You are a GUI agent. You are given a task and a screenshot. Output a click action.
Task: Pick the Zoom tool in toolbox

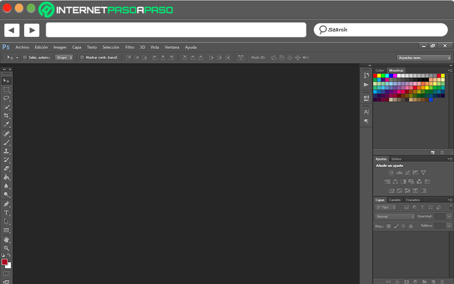6,248
